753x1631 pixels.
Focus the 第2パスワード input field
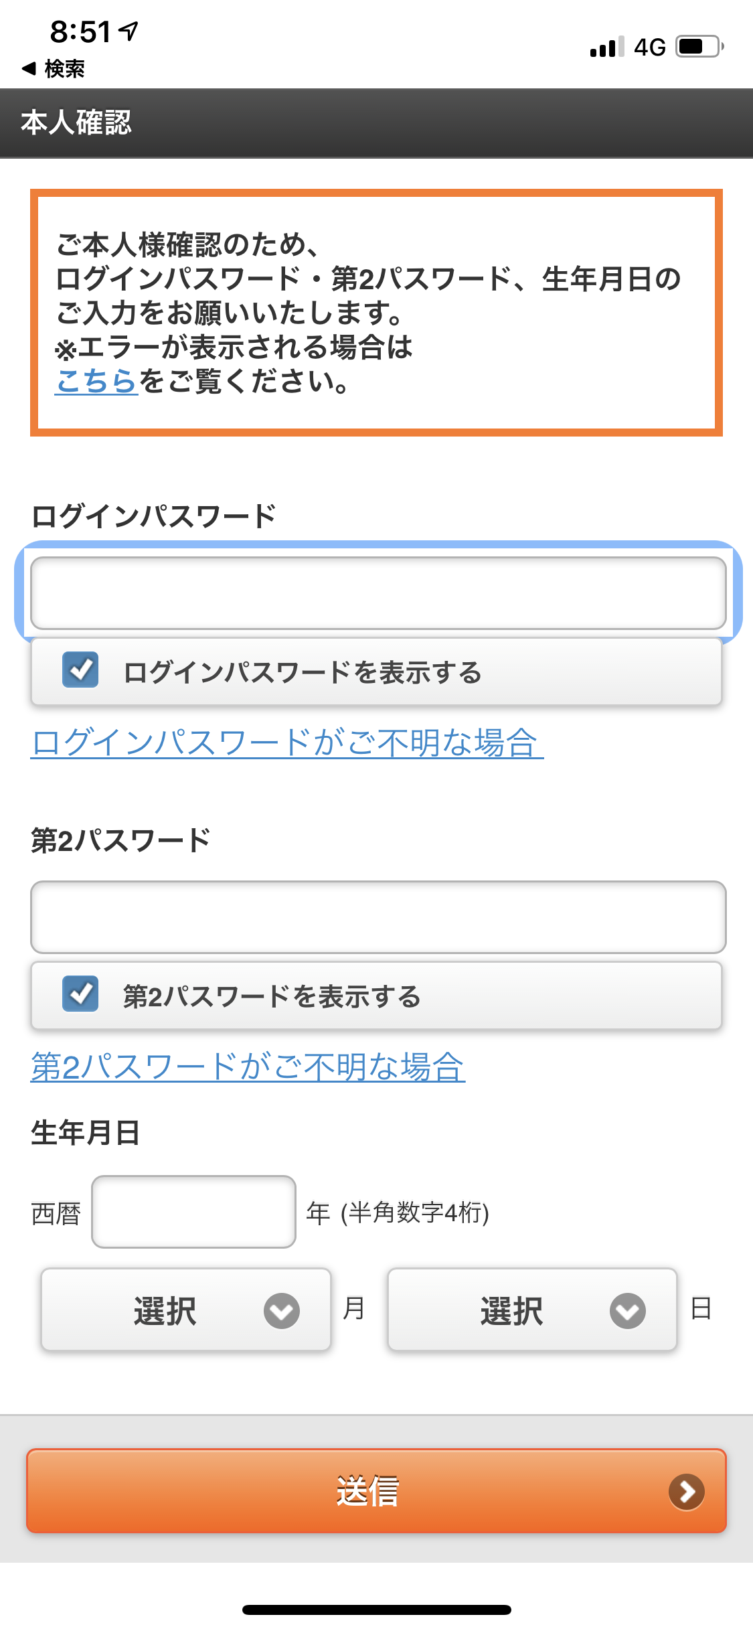(x=378, y=917)
